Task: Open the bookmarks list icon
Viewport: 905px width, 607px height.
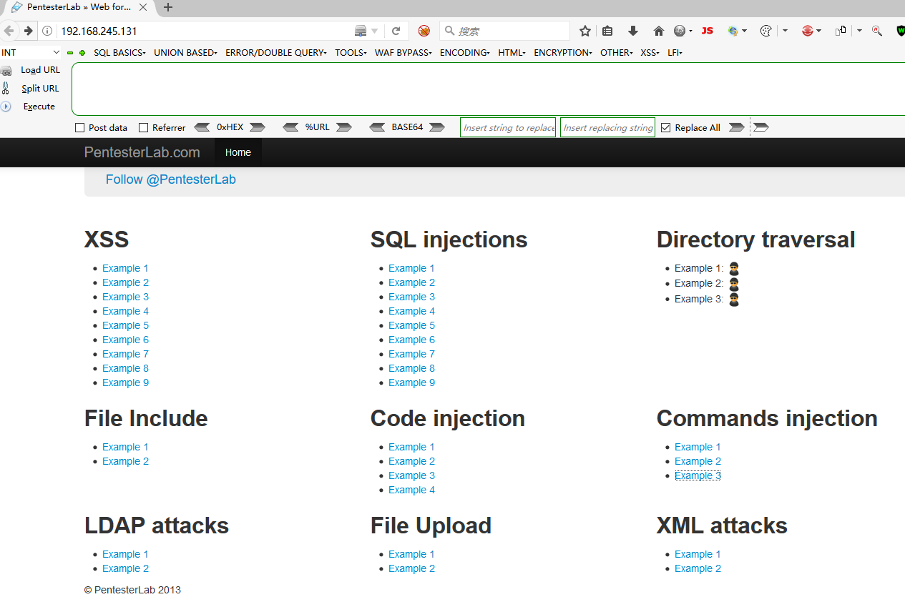Action: point(607,31)
